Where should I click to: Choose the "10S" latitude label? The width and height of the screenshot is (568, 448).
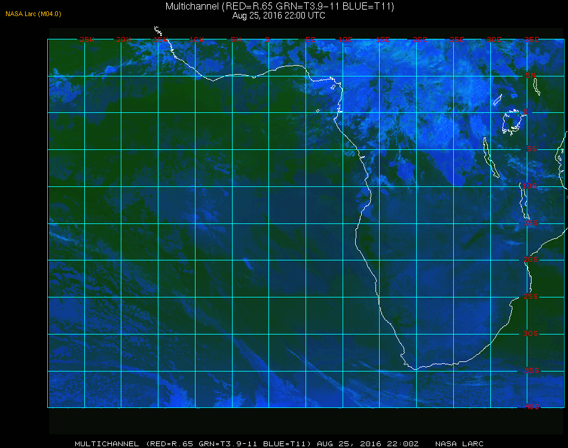pos(529,186)
